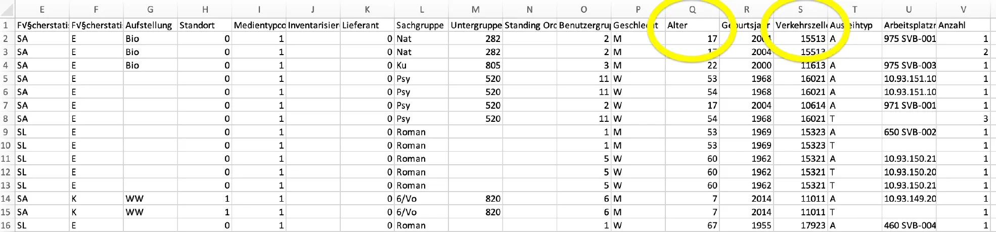This screenshot has width=996, height=232.
Task: Select the '975 SVB-003' cell
Action: (x=909, y=65)
